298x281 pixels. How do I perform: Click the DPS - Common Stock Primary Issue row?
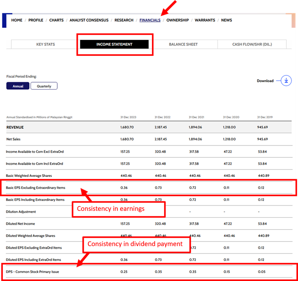click(32, 271)
